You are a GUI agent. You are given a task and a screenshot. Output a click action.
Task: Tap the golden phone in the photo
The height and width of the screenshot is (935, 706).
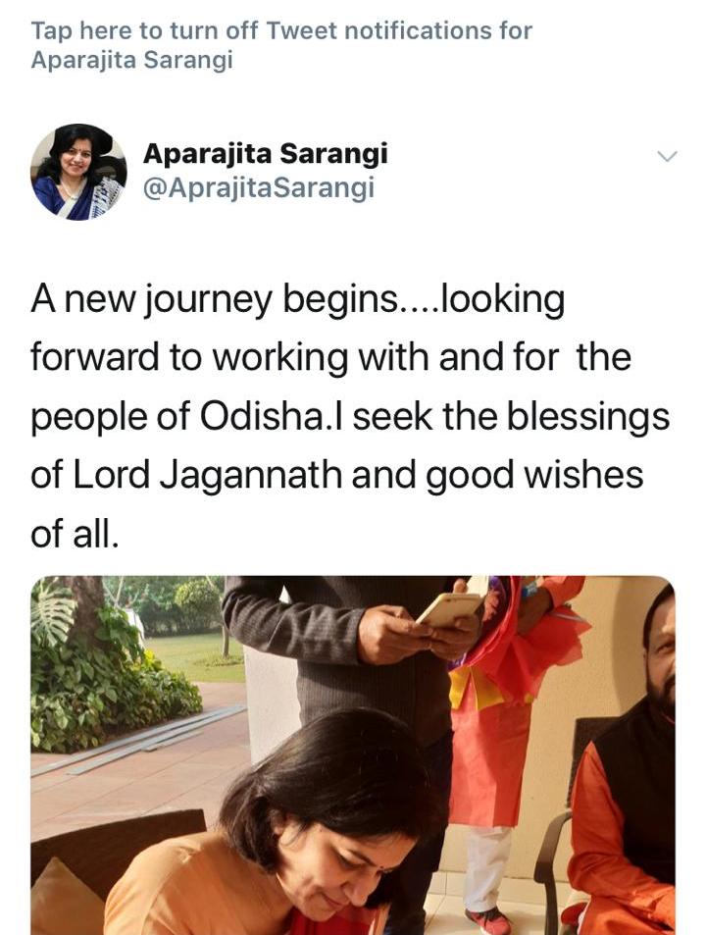click(x=450, y=607)
